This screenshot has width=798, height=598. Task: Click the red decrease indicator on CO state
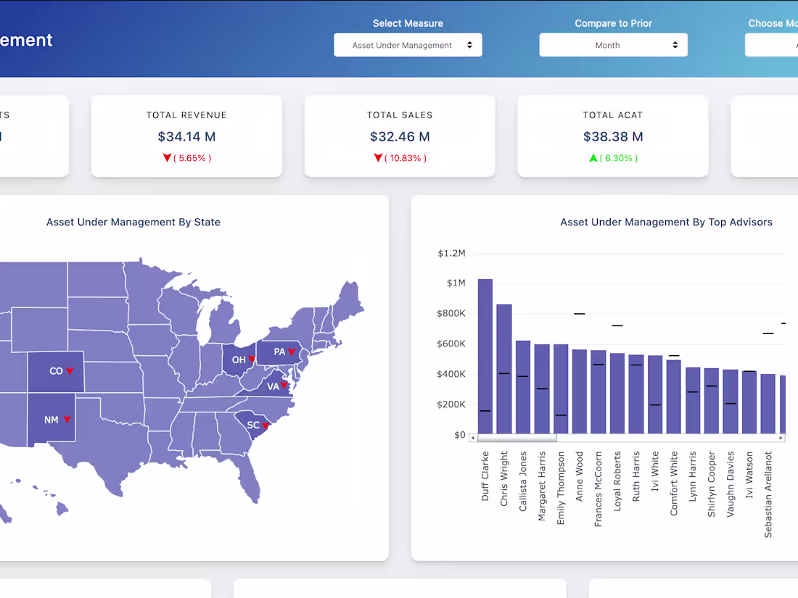point(69,370)
